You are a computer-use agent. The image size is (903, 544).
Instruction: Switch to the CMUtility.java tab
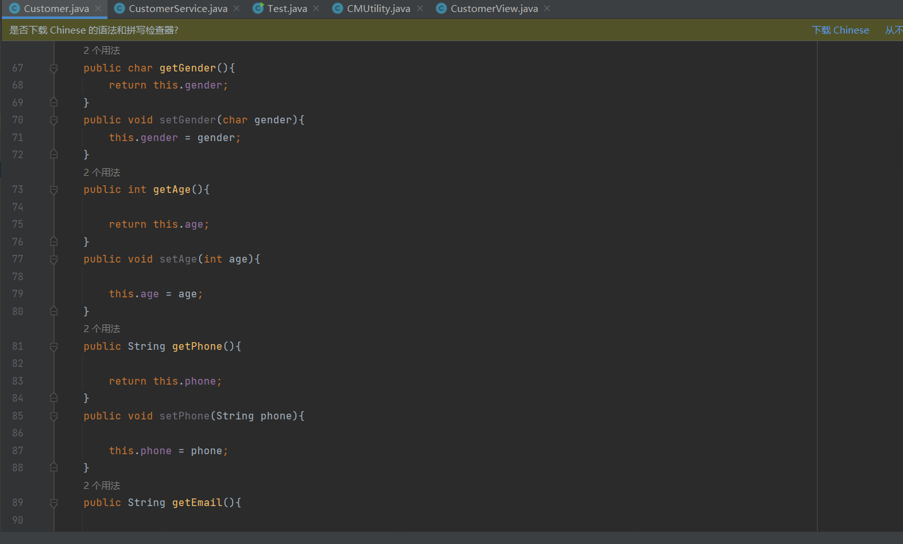coord(378,9)
